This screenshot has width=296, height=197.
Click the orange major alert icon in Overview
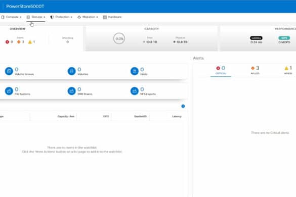[x=19, y=42]
